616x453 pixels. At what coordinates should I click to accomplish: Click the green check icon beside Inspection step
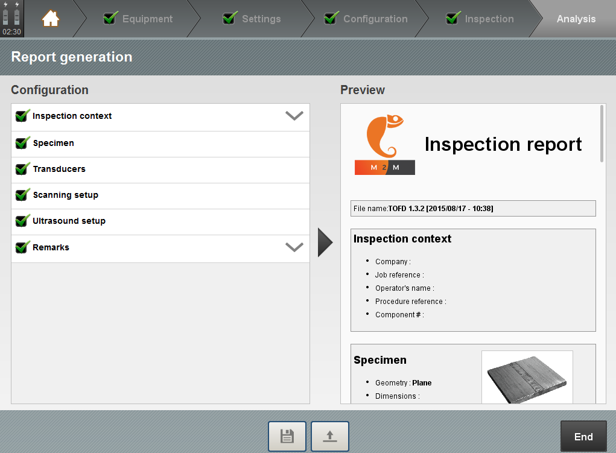pos(453,18)
